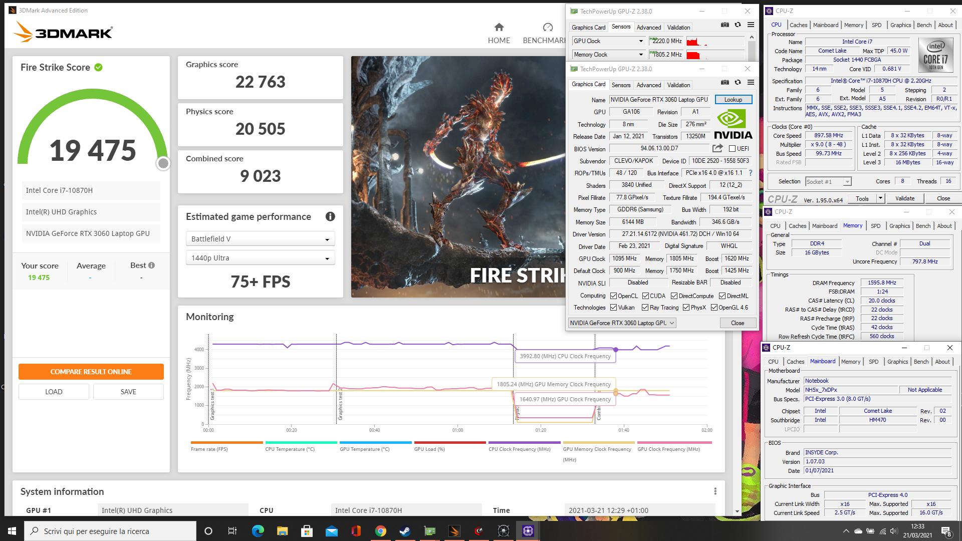The image size is (962, 541).
Task: Expand GPU selection dropdown at GPU-Z bottom
Action: coord(622,323)
